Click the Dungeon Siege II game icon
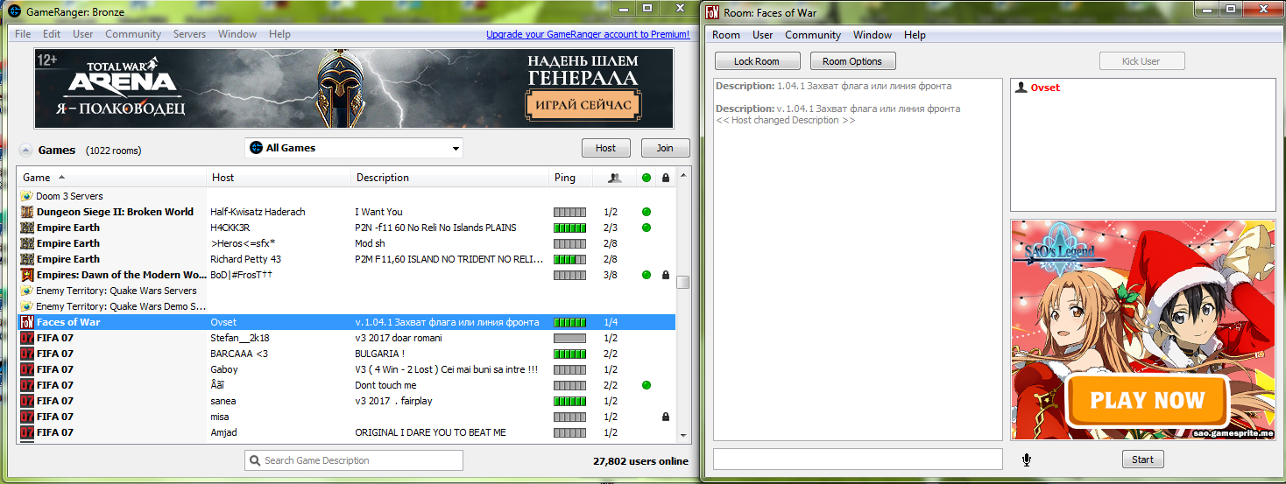The width and height of the screenshot is (1286, 484). 27,212
